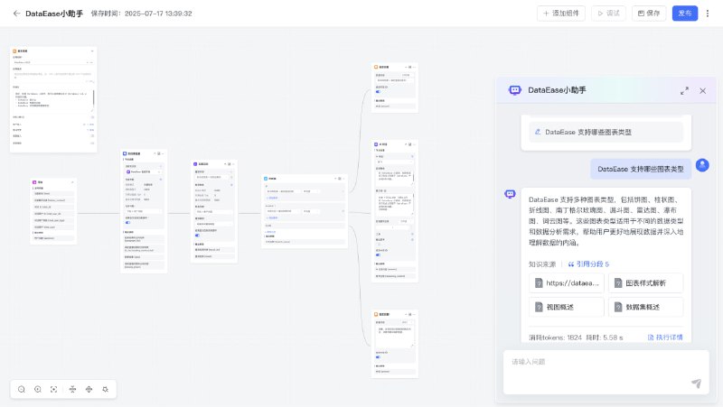The width and height of the screenshot is (723, 407).
Task: Open the 执行详情 execution details link
Action: [665, 337]
